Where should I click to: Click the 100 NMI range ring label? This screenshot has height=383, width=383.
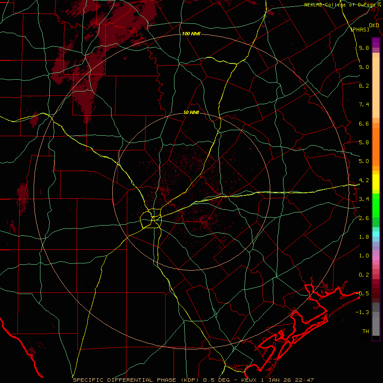(x=191, y=34)
